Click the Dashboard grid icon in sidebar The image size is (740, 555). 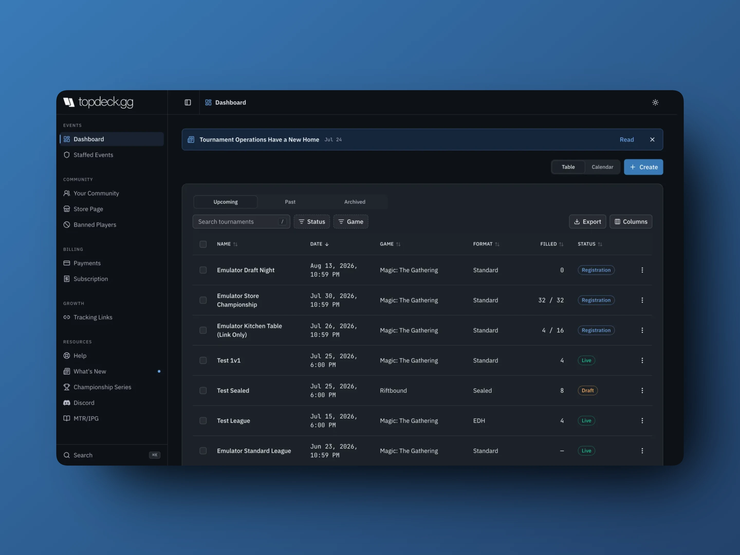(67, 139)
